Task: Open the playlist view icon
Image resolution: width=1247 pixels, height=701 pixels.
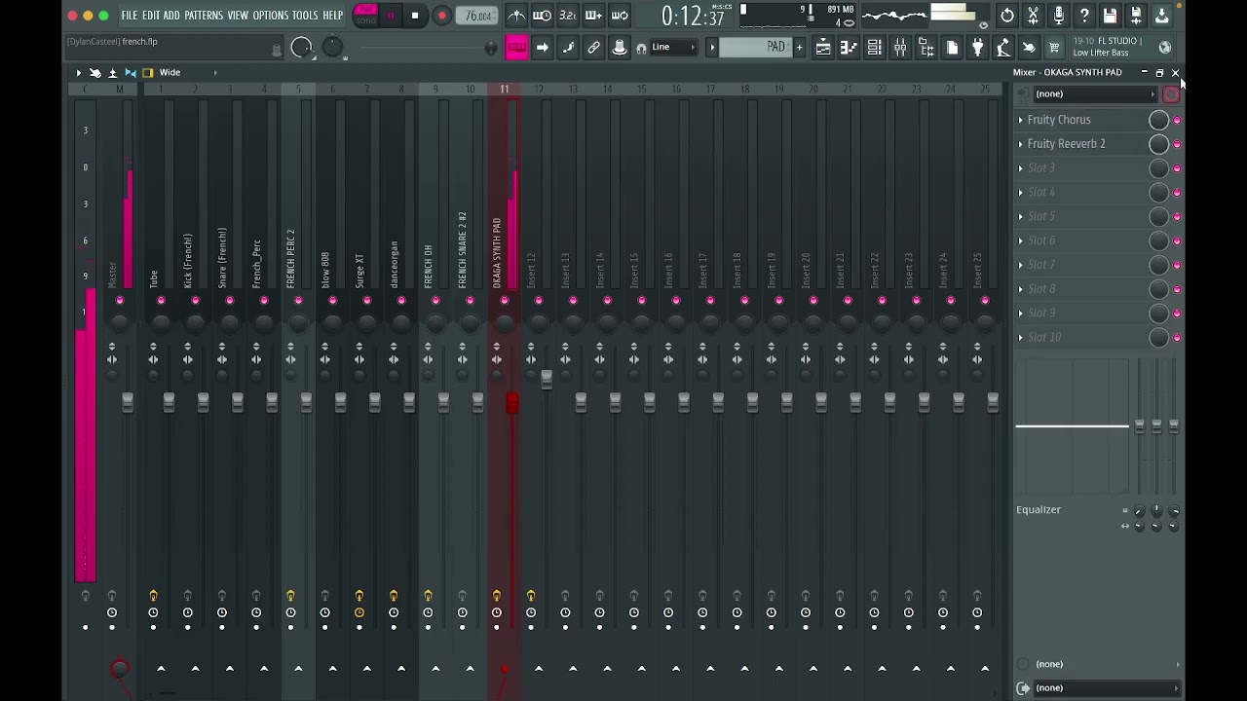Action: [x=823, y=47]
